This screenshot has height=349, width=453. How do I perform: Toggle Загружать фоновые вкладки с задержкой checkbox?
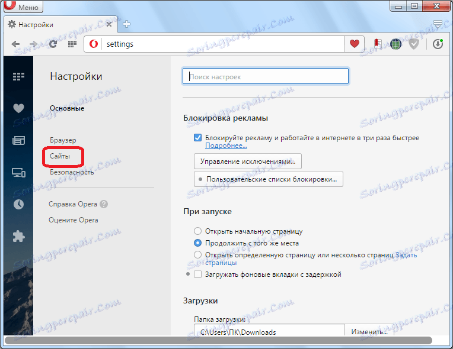pyautogui.click(x=197, y=274)
